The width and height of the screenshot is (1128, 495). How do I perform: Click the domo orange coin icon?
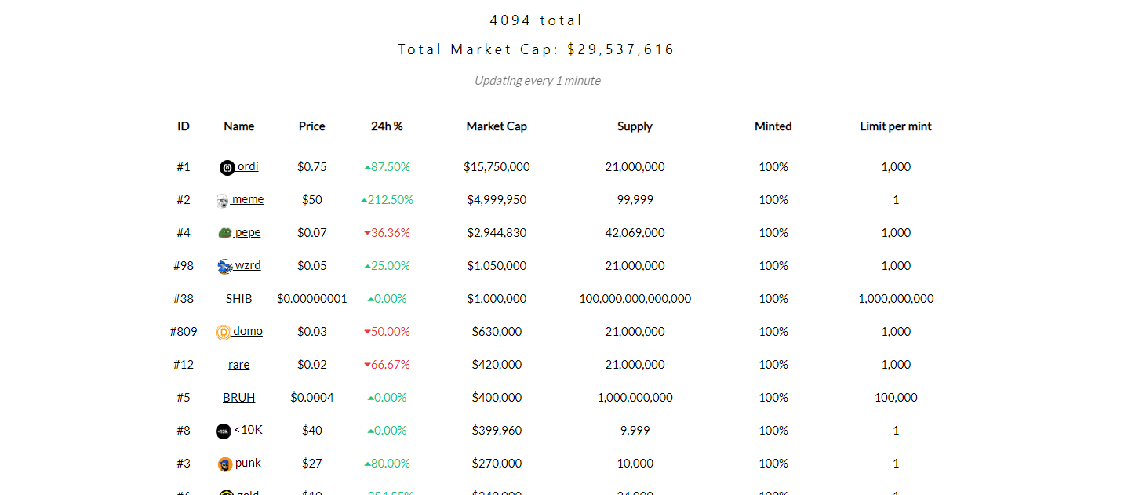224,333
